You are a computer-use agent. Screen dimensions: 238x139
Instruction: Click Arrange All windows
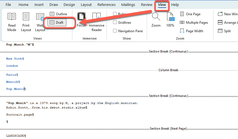(x=228, y=22)
